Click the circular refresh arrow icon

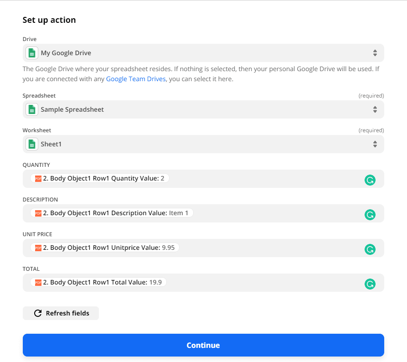37,313
